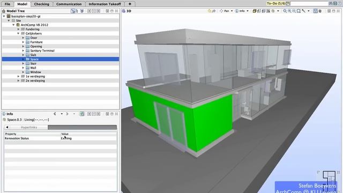Click Model Tree list view icon
Screen dimensions: 343x193
coord(99,11)
